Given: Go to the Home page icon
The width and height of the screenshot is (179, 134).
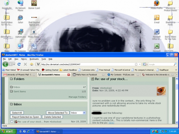Looking at the screenshot, I should (32, 64).
